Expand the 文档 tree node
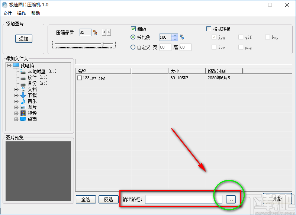 16,90
